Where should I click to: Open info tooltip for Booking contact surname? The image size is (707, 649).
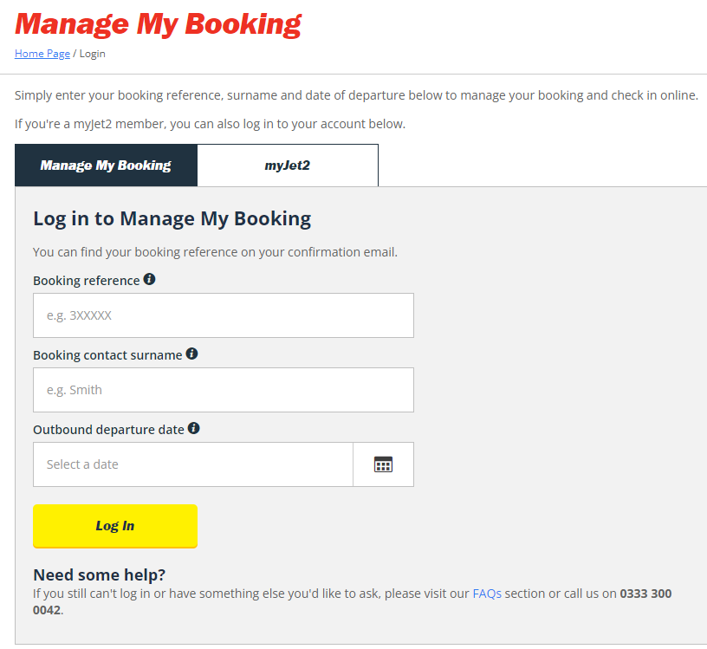(x=191, y=354)
